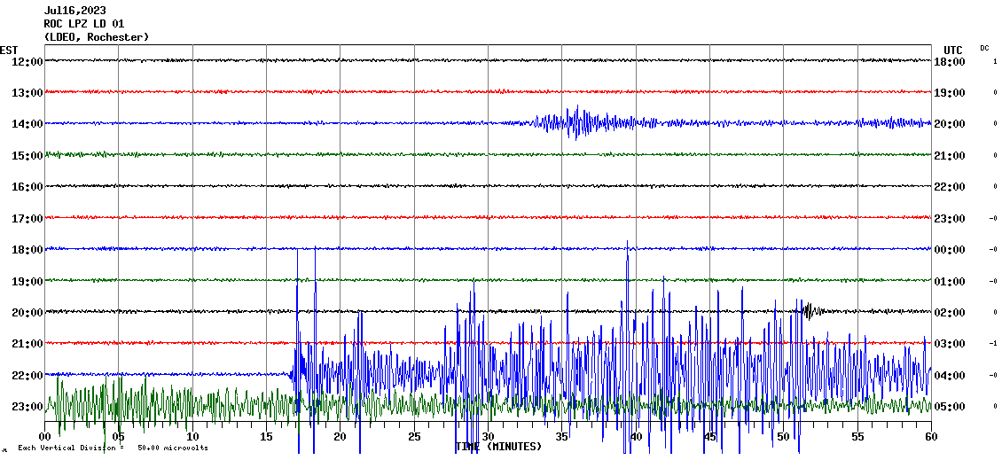The height and width of the screenshot is (460, 1002).
Task: Select the 15 minute tick on time axis
Action: click(267, 437)
